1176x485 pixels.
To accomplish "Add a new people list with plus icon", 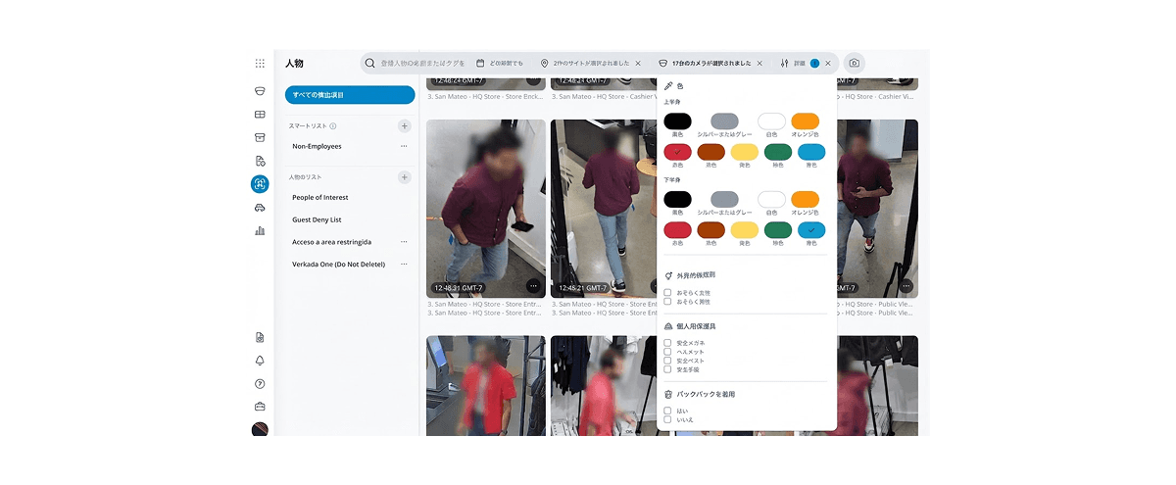I will (404, 177).
